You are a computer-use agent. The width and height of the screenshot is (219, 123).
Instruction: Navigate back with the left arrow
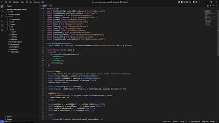(x=211, y=6)
